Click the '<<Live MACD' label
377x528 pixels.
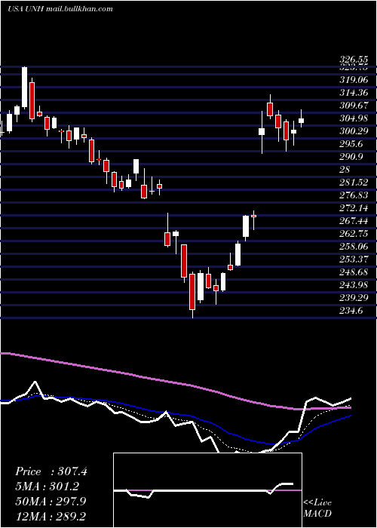click(317, 508)
